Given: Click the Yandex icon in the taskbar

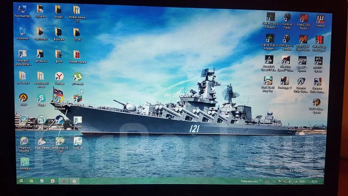Looking at the screenshot, I should point(74,181).
